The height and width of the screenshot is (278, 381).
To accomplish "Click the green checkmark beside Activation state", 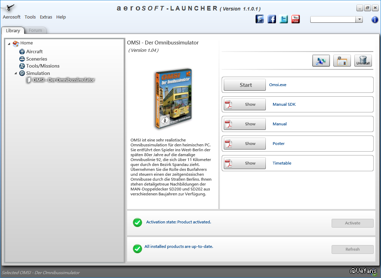I will 138,222.
